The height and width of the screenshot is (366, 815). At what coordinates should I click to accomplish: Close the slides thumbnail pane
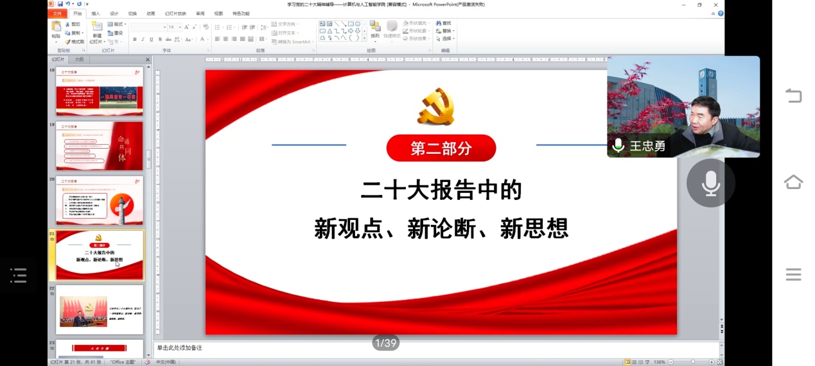click(148, 60)
